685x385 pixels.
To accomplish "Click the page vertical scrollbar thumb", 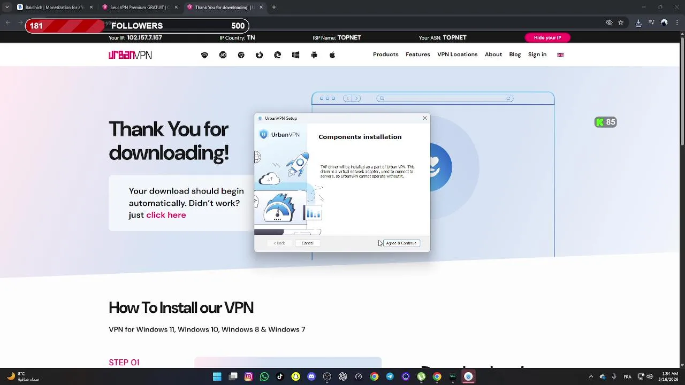I will pyautogui.click(x=682, y=91).
